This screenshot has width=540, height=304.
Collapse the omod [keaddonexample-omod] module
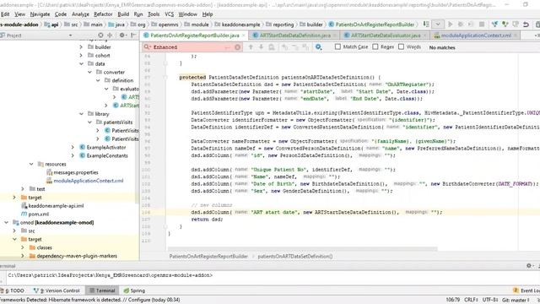point(6,222)
